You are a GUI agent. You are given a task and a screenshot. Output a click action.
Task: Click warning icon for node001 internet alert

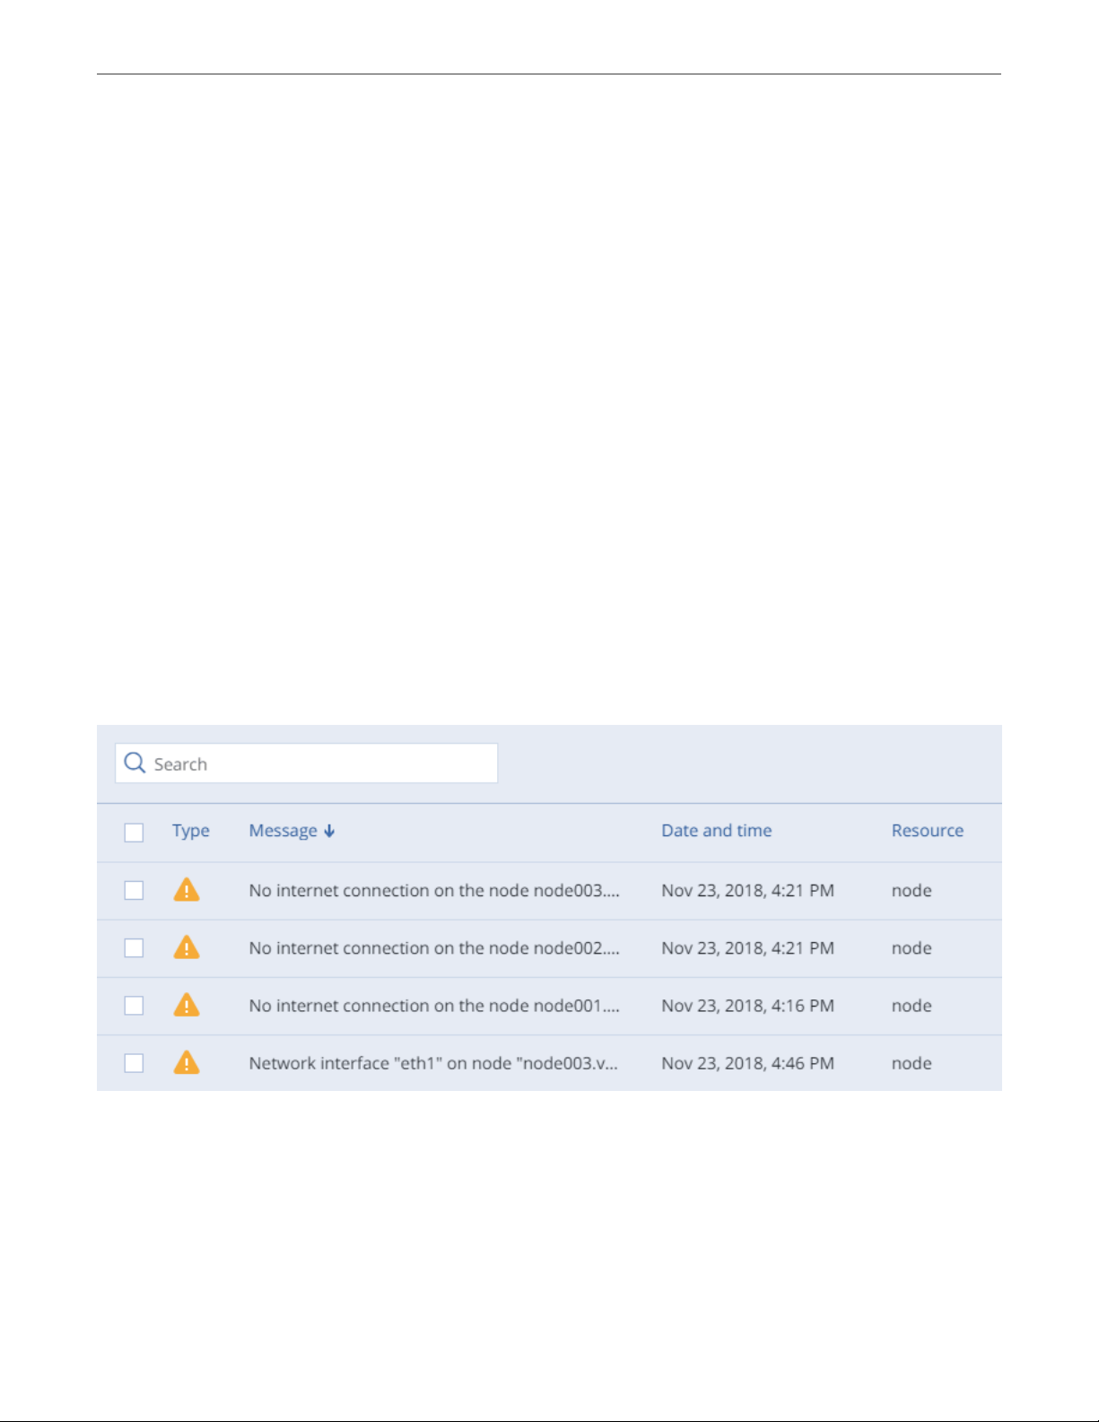(x=187, y=1005)
